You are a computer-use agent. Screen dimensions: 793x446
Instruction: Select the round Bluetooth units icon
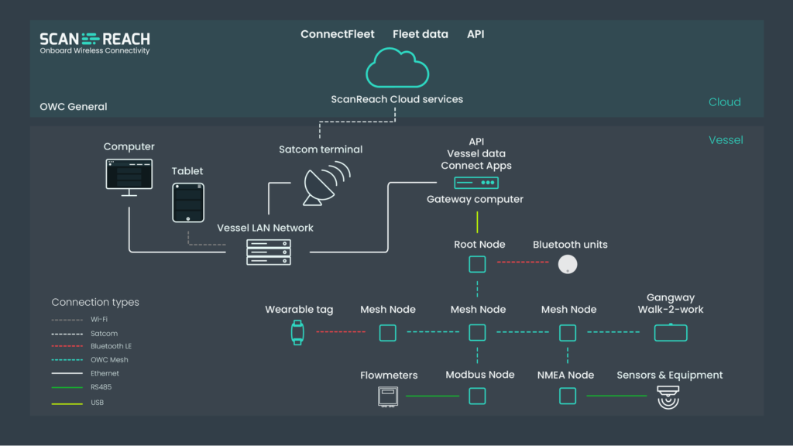tap(568, 264)
